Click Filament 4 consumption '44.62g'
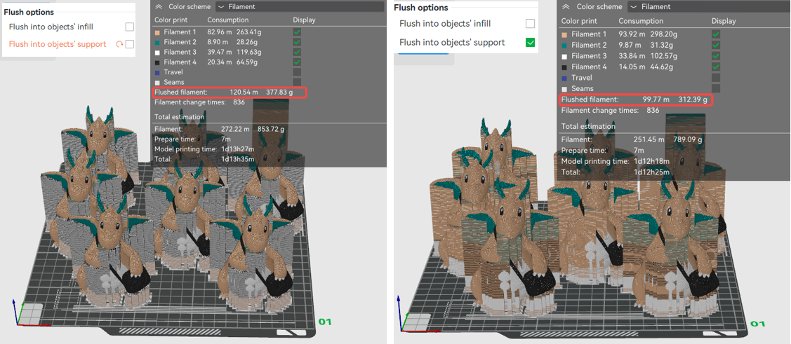 click(x=663, y=67)
